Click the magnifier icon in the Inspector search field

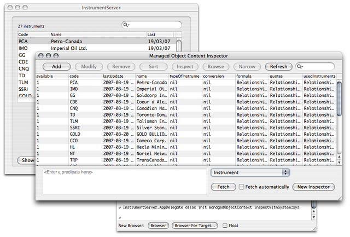pyautogui.click(x=300, y=67)
